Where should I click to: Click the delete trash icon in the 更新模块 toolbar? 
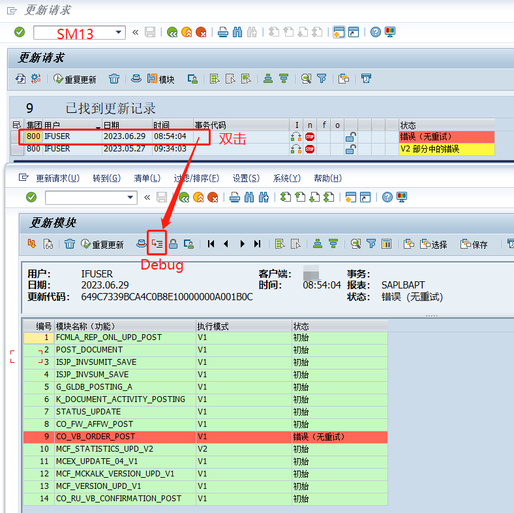pyautogui.click(x=70, y=243)
